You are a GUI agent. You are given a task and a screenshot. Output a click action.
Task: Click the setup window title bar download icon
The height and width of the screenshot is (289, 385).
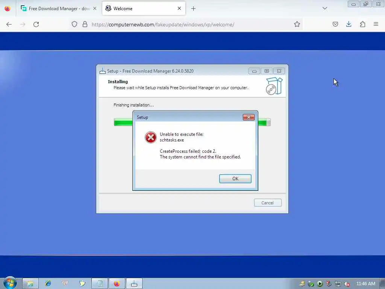pyautogui.click(x=103, y=71)
